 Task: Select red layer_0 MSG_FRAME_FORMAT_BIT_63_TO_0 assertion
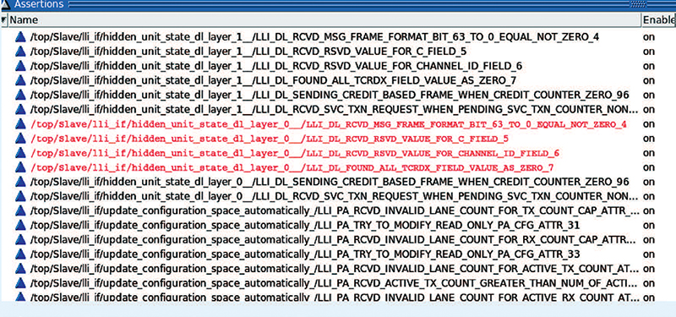pos(329,124)
